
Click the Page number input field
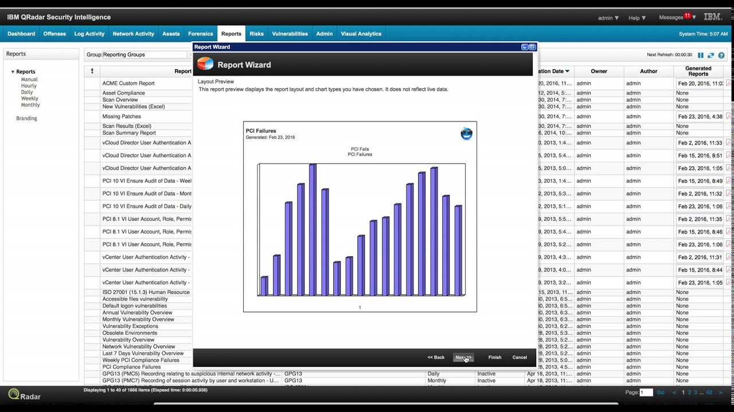click(x=646, y=393)
